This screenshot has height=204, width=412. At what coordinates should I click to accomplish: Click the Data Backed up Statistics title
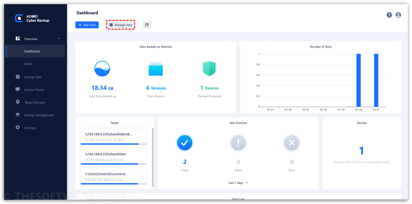(156, 47)
